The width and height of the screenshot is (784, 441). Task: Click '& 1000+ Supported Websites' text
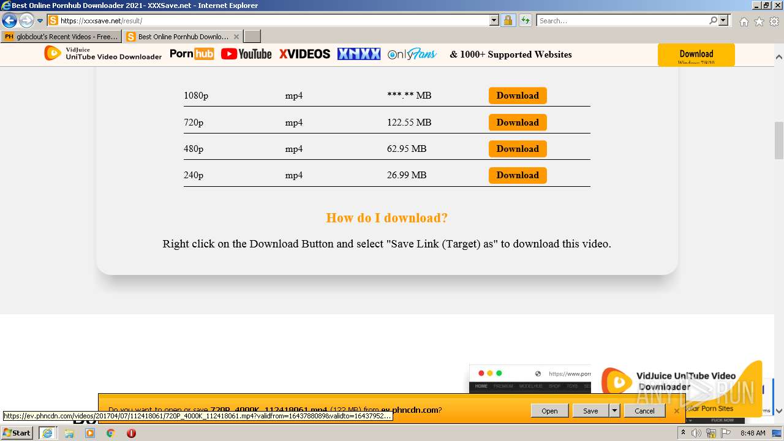click(511, 55)
